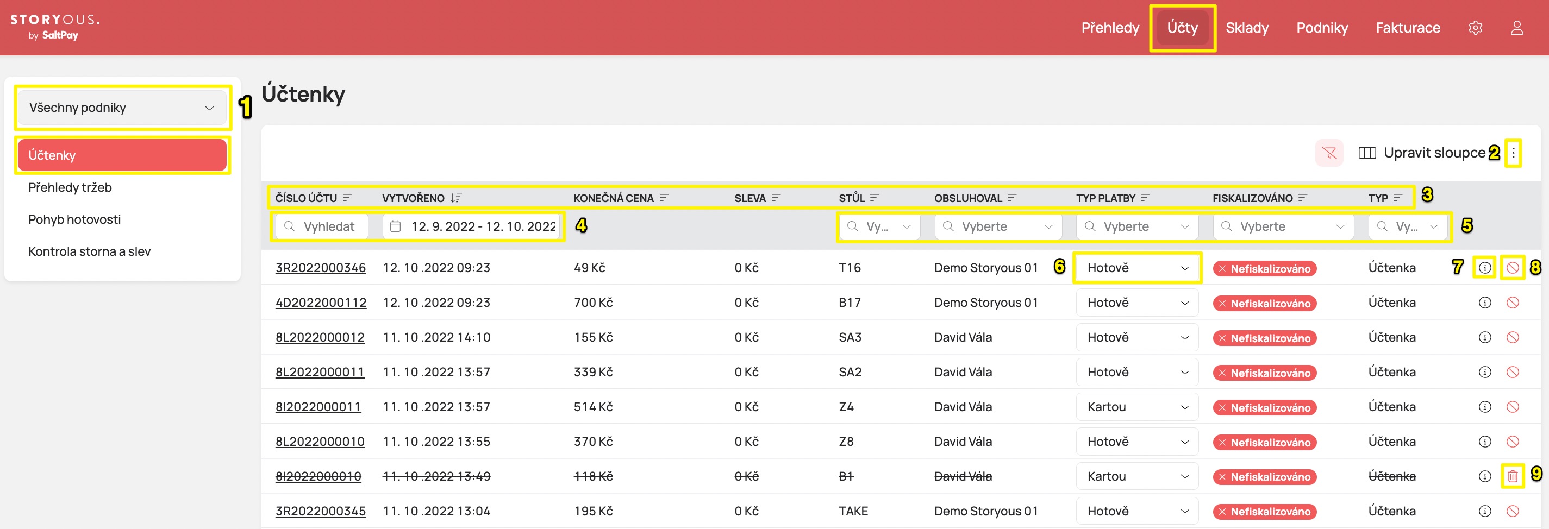Show info for receipt 8L2022000012
Screen dimensions: 1549x529
tap(1485, 337)
